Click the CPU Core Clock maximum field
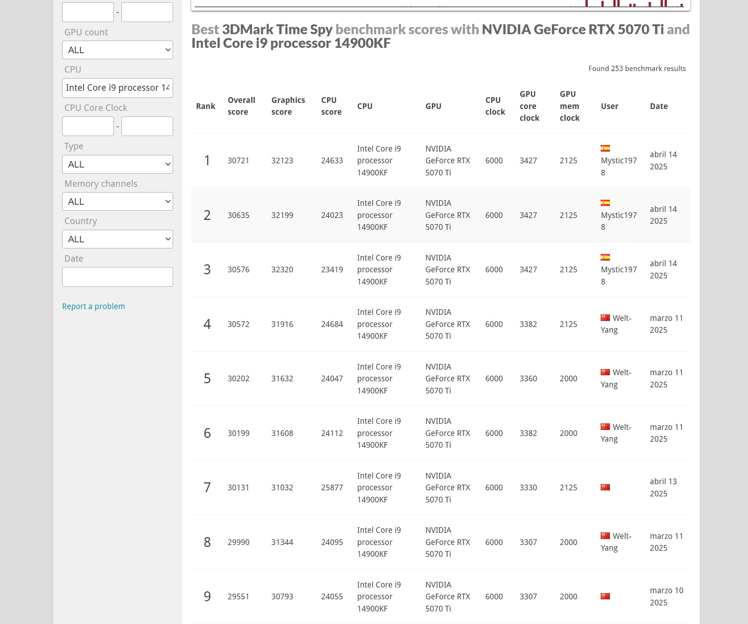748x624 pixels. pyautogui.click(x=147, y=126)
